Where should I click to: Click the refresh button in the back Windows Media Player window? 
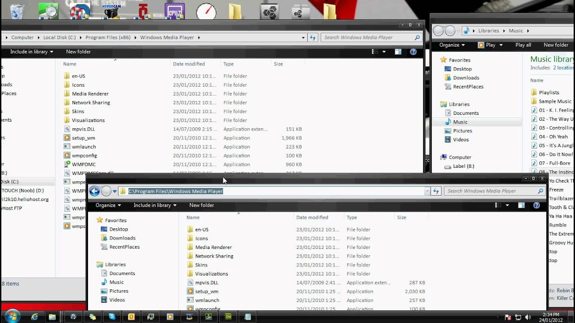click(312, 38)
